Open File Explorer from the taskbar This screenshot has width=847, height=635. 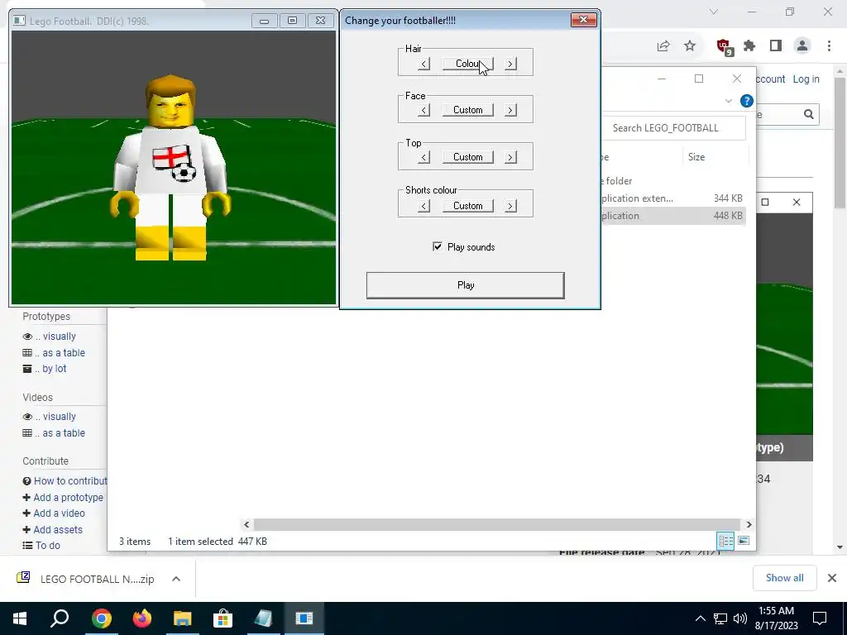coord(183,618)
